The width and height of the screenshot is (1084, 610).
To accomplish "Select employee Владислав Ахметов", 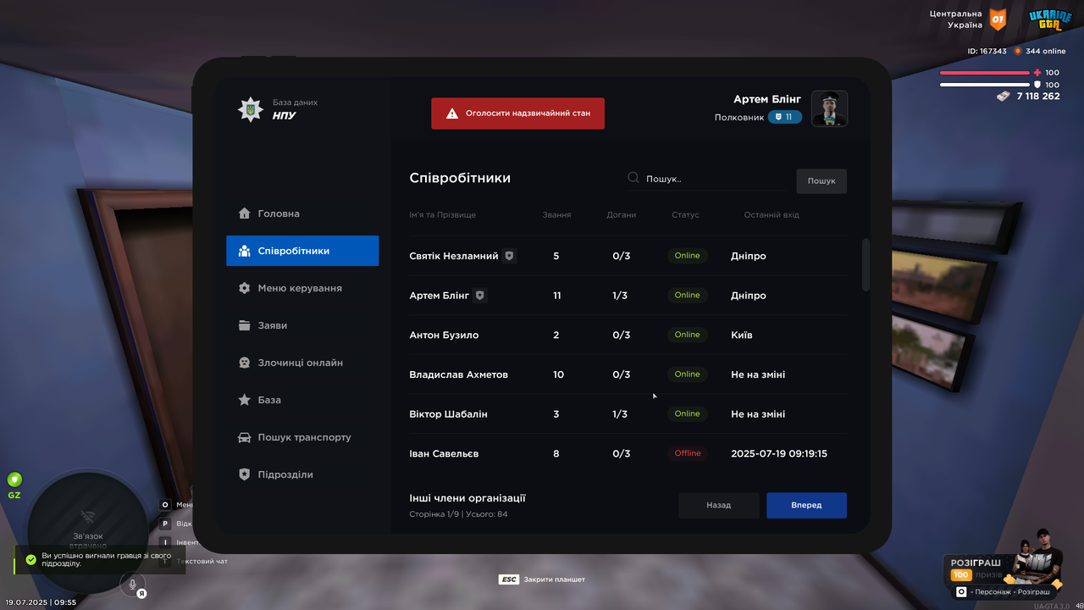I will pos(628,374).
